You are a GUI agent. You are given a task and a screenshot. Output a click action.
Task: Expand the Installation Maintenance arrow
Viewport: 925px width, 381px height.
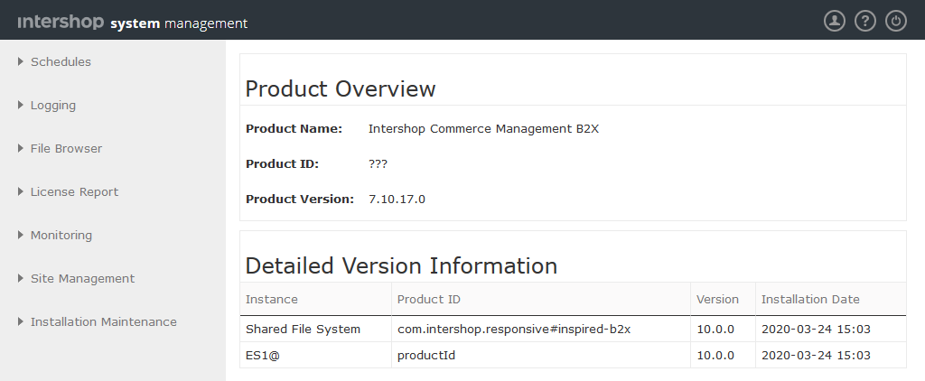21,321
